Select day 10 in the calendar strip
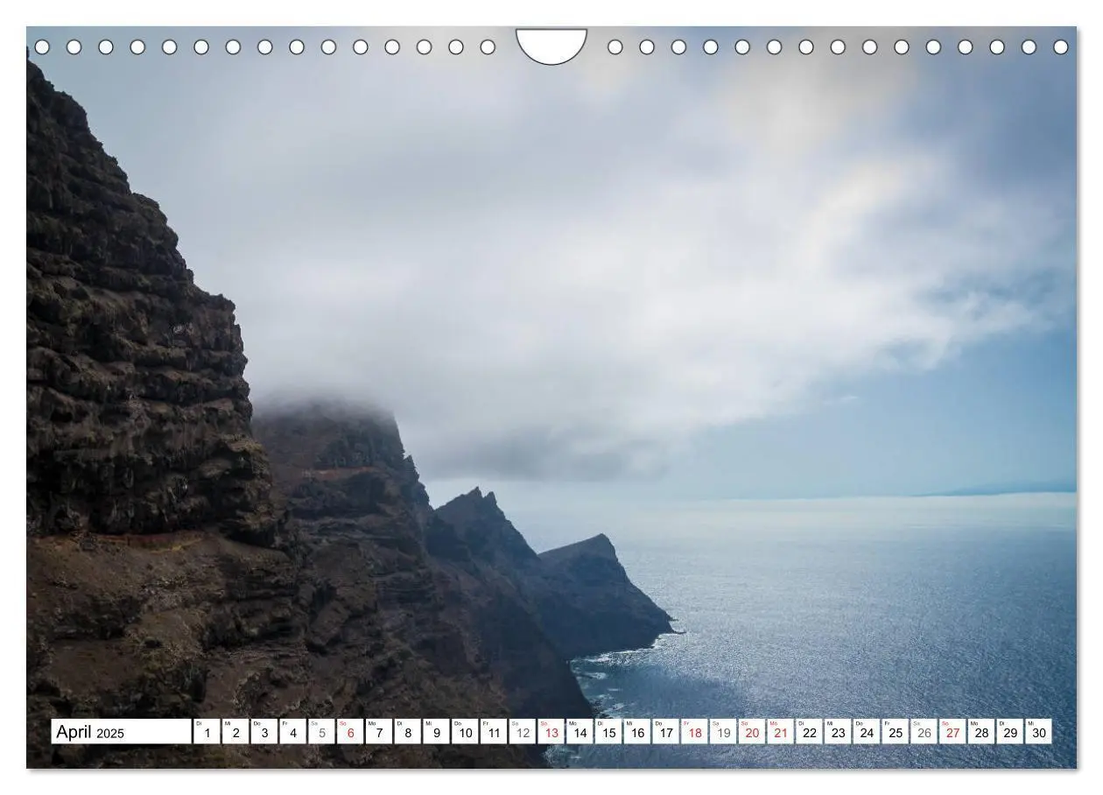 tap(465, 732)
